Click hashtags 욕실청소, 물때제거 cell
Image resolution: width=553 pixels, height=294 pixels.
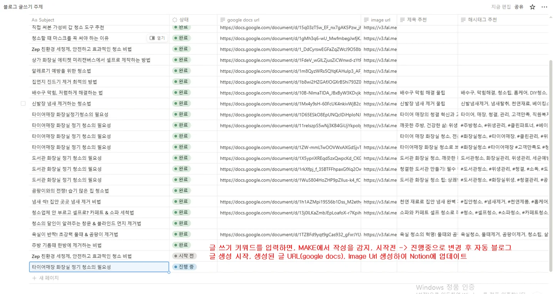pyautogui.click(x=504, y=234)
